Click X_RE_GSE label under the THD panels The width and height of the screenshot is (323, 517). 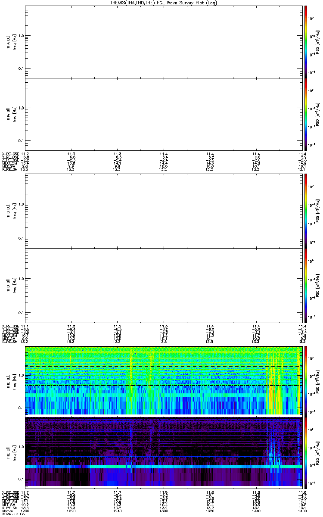[x=9, y=326]
